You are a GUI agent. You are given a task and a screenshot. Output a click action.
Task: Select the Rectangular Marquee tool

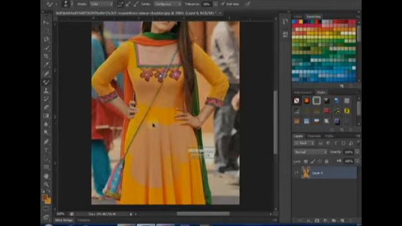(x=46, y=31)
